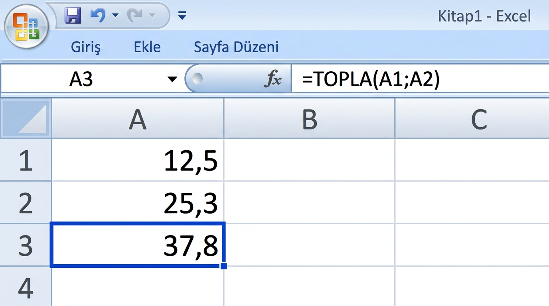Expand the Redo history dropdown arrow

point(152,16)
